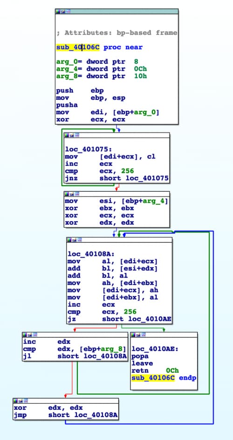Click 'cmp edx, [ebp+arg_8]' instruction

(x=74, y=349)
